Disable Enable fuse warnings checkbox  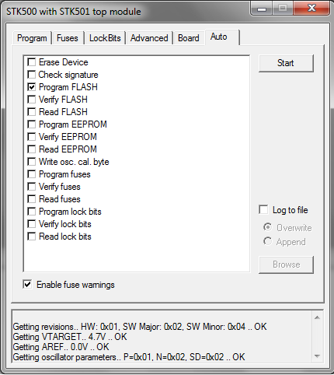click(x=27, y=285)
